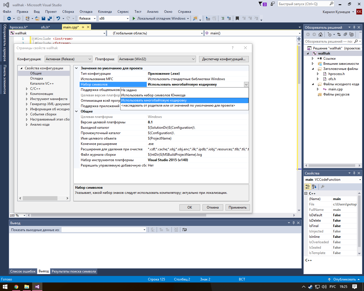Click Home icon in Solution Explorer

point(320,34)
